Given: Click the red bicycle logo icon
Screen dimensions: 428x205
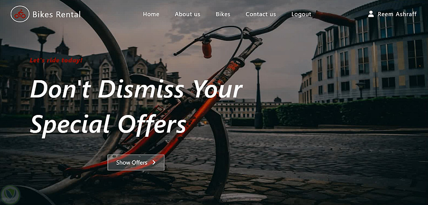Looking at the screenshot, I should pyautogui.click(x=20, y=14).
